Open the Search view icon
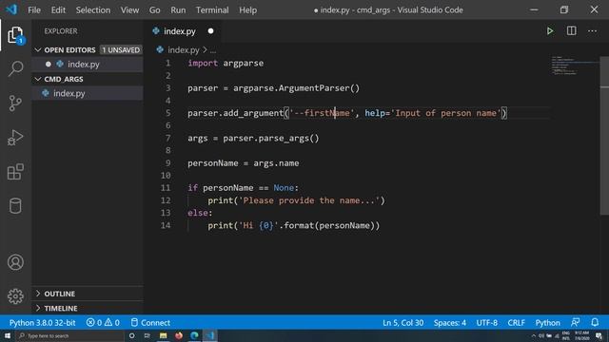609x342 pixels. click(15, 68)
